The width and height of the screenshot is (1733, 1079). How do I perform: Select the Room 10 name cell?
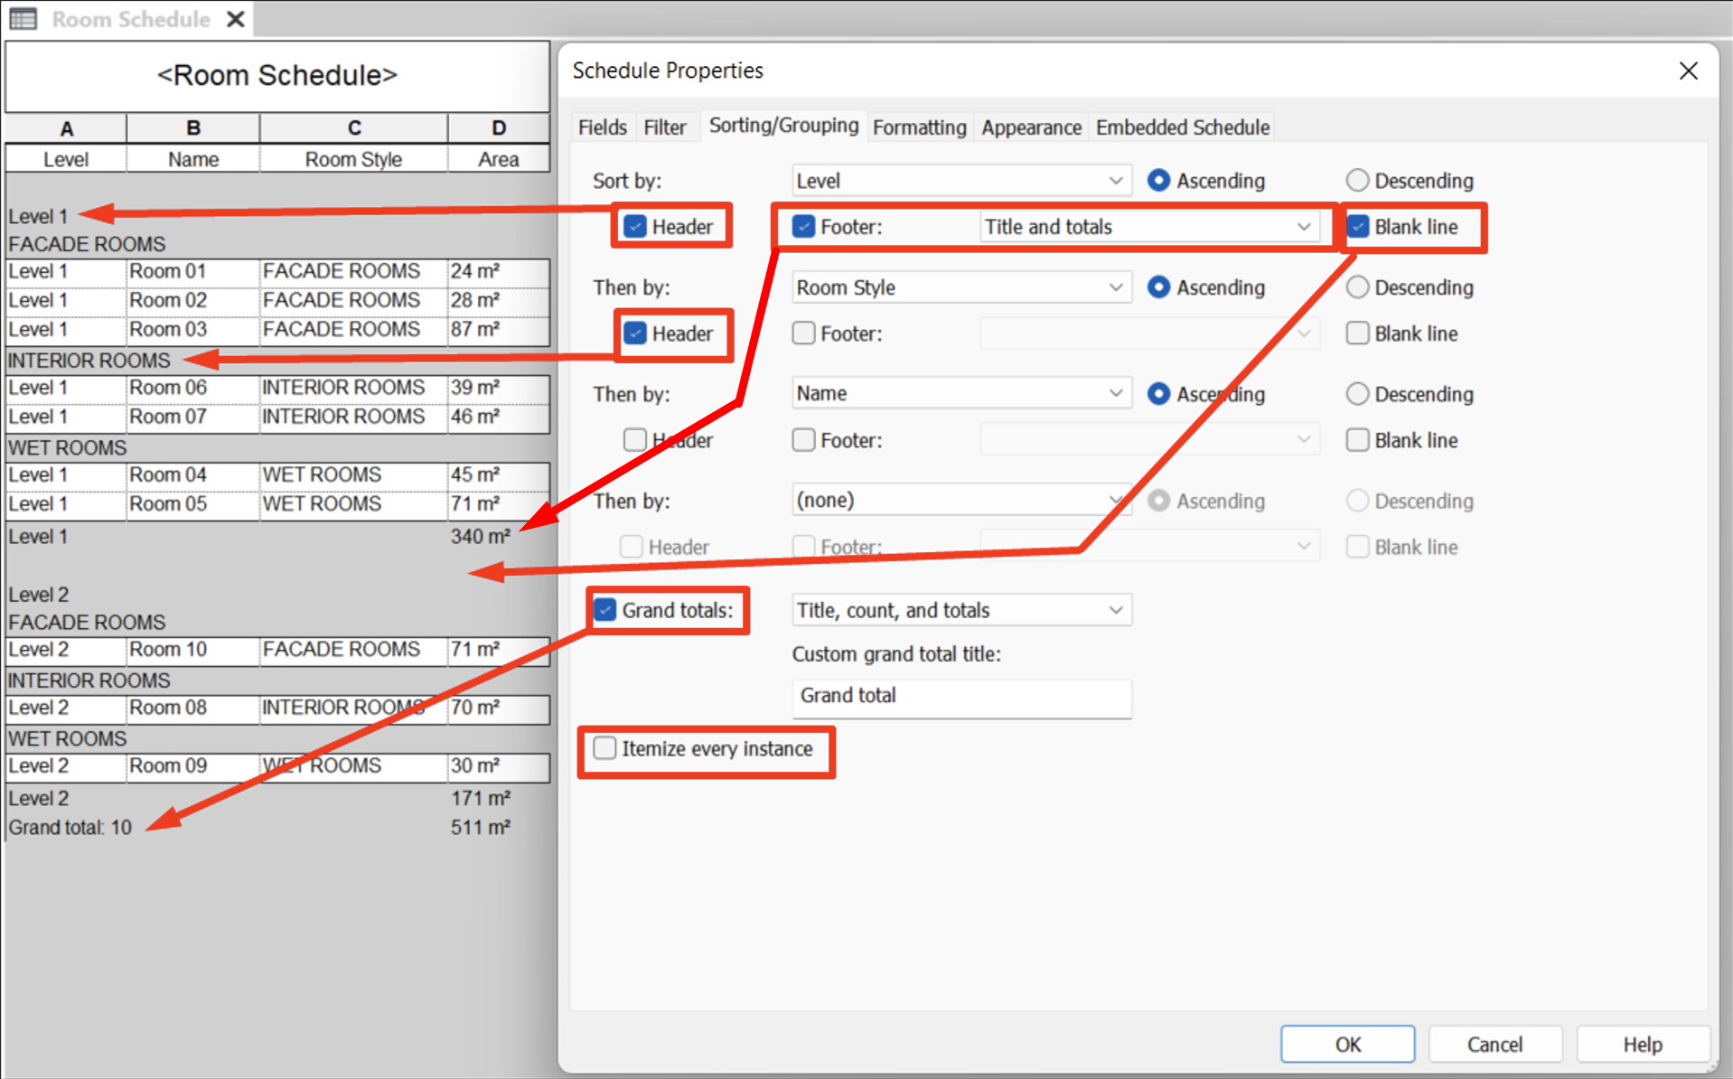pyautogui.click(x=193, y=650)
